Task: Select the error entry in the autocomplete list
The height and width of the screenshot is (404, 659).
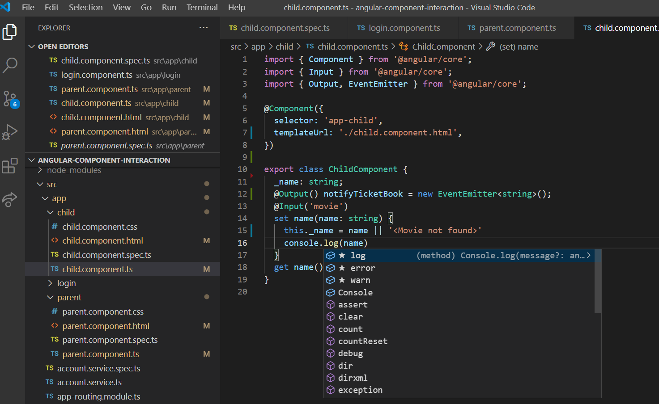Action: click(362, 268)
